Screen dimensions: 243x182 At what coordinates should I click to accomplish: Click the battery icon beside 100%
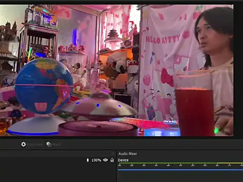(88, 160)
